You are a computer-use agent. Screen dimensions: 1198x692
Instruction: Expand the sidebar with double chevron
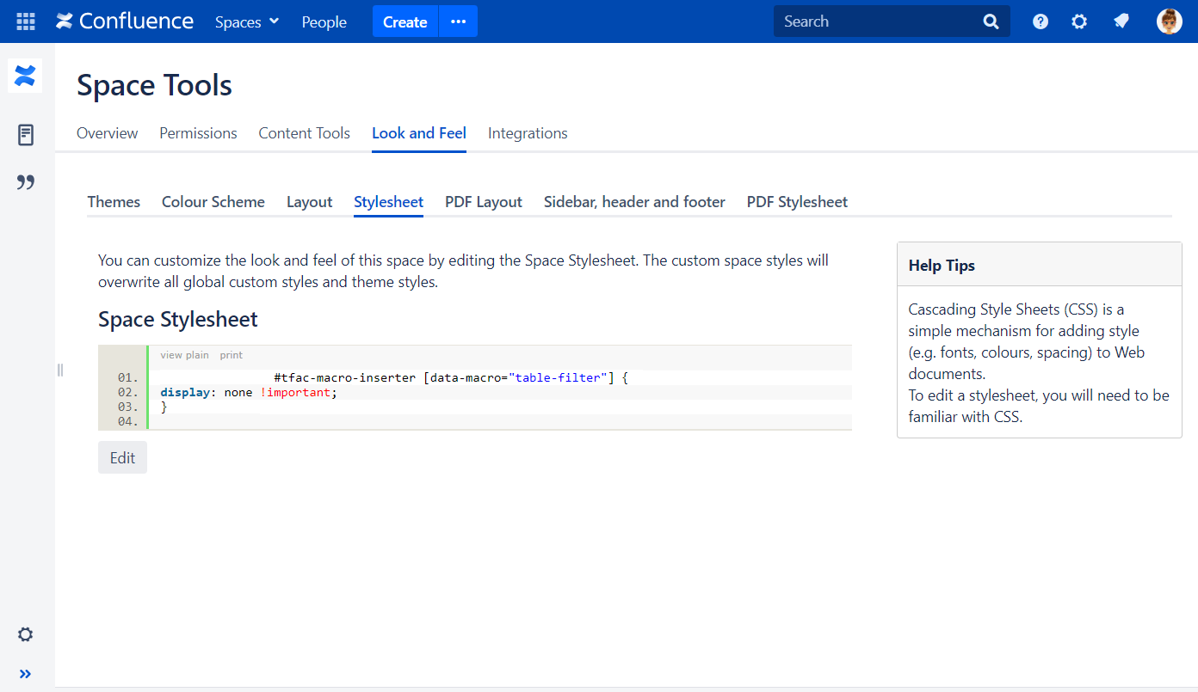pyautogui.click(x=26, y=674)
